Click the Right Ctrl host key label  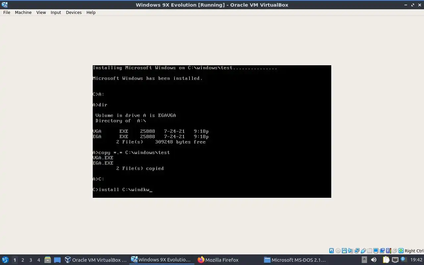tap(414, 251)
